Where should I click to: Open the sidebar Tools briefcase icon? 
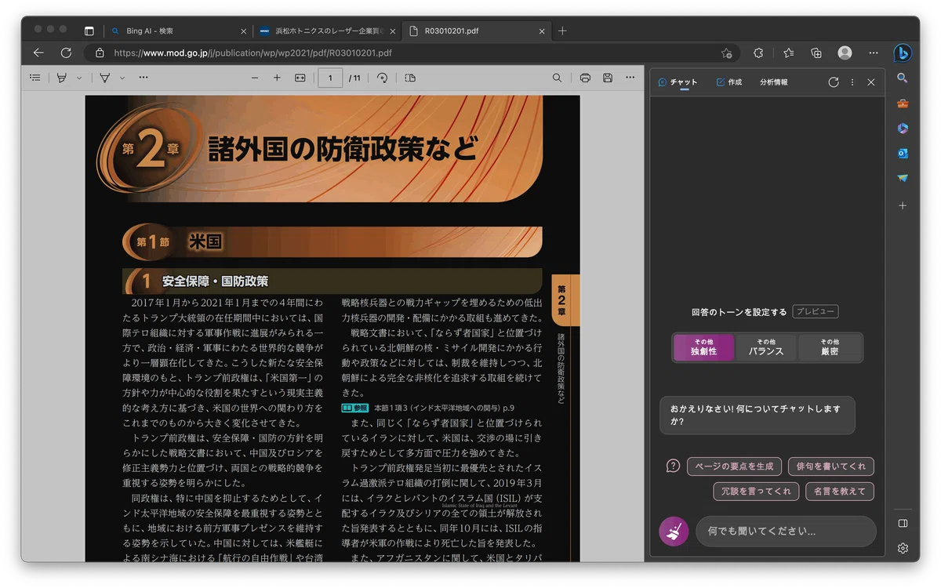(903, 103)
